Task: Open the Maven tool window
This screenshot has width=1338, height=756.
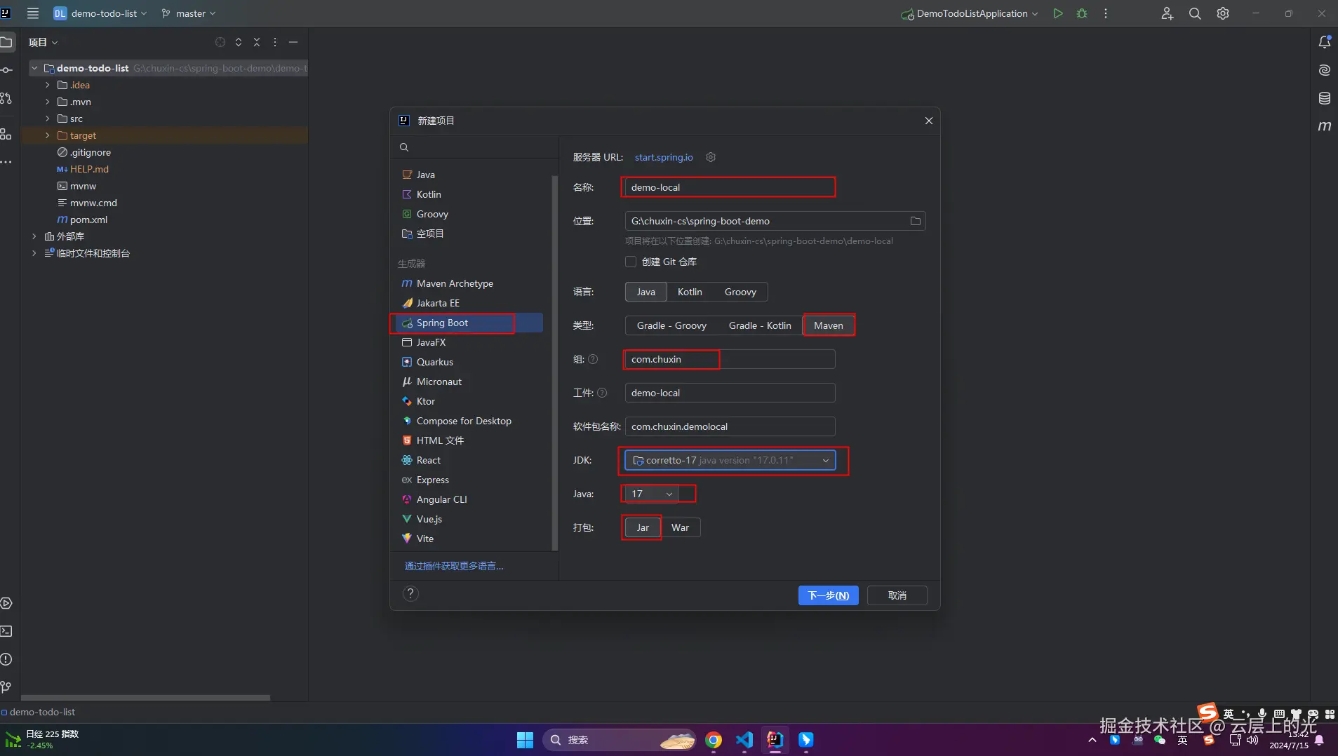Action: (x=1325, y=126)
